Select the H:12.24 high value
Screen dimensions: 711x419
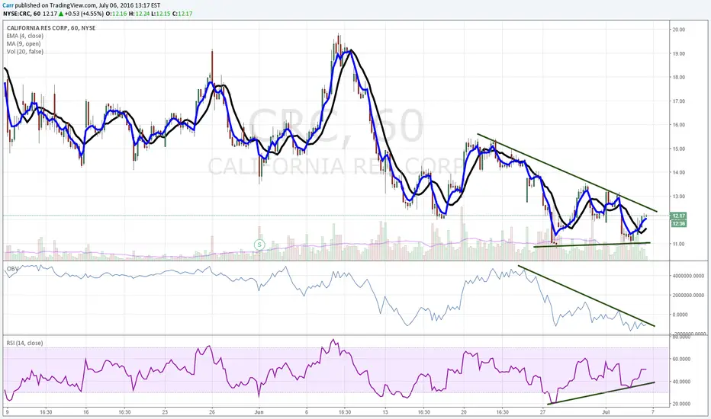tap(138, 14)
